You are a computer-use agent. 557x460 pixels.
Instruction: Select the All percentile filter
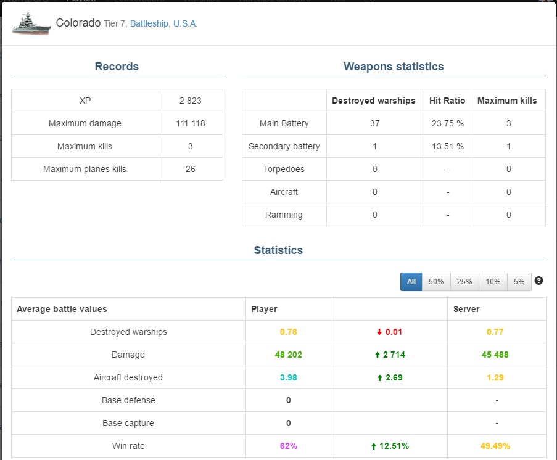(411, 282)
